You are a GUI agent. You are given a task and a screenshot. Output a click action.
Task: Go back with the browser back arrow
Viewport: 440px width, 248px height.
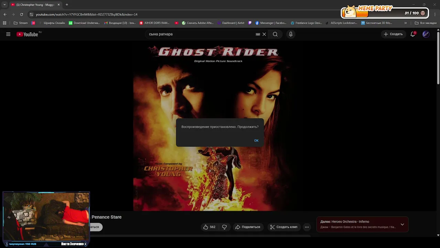point(5,14)
